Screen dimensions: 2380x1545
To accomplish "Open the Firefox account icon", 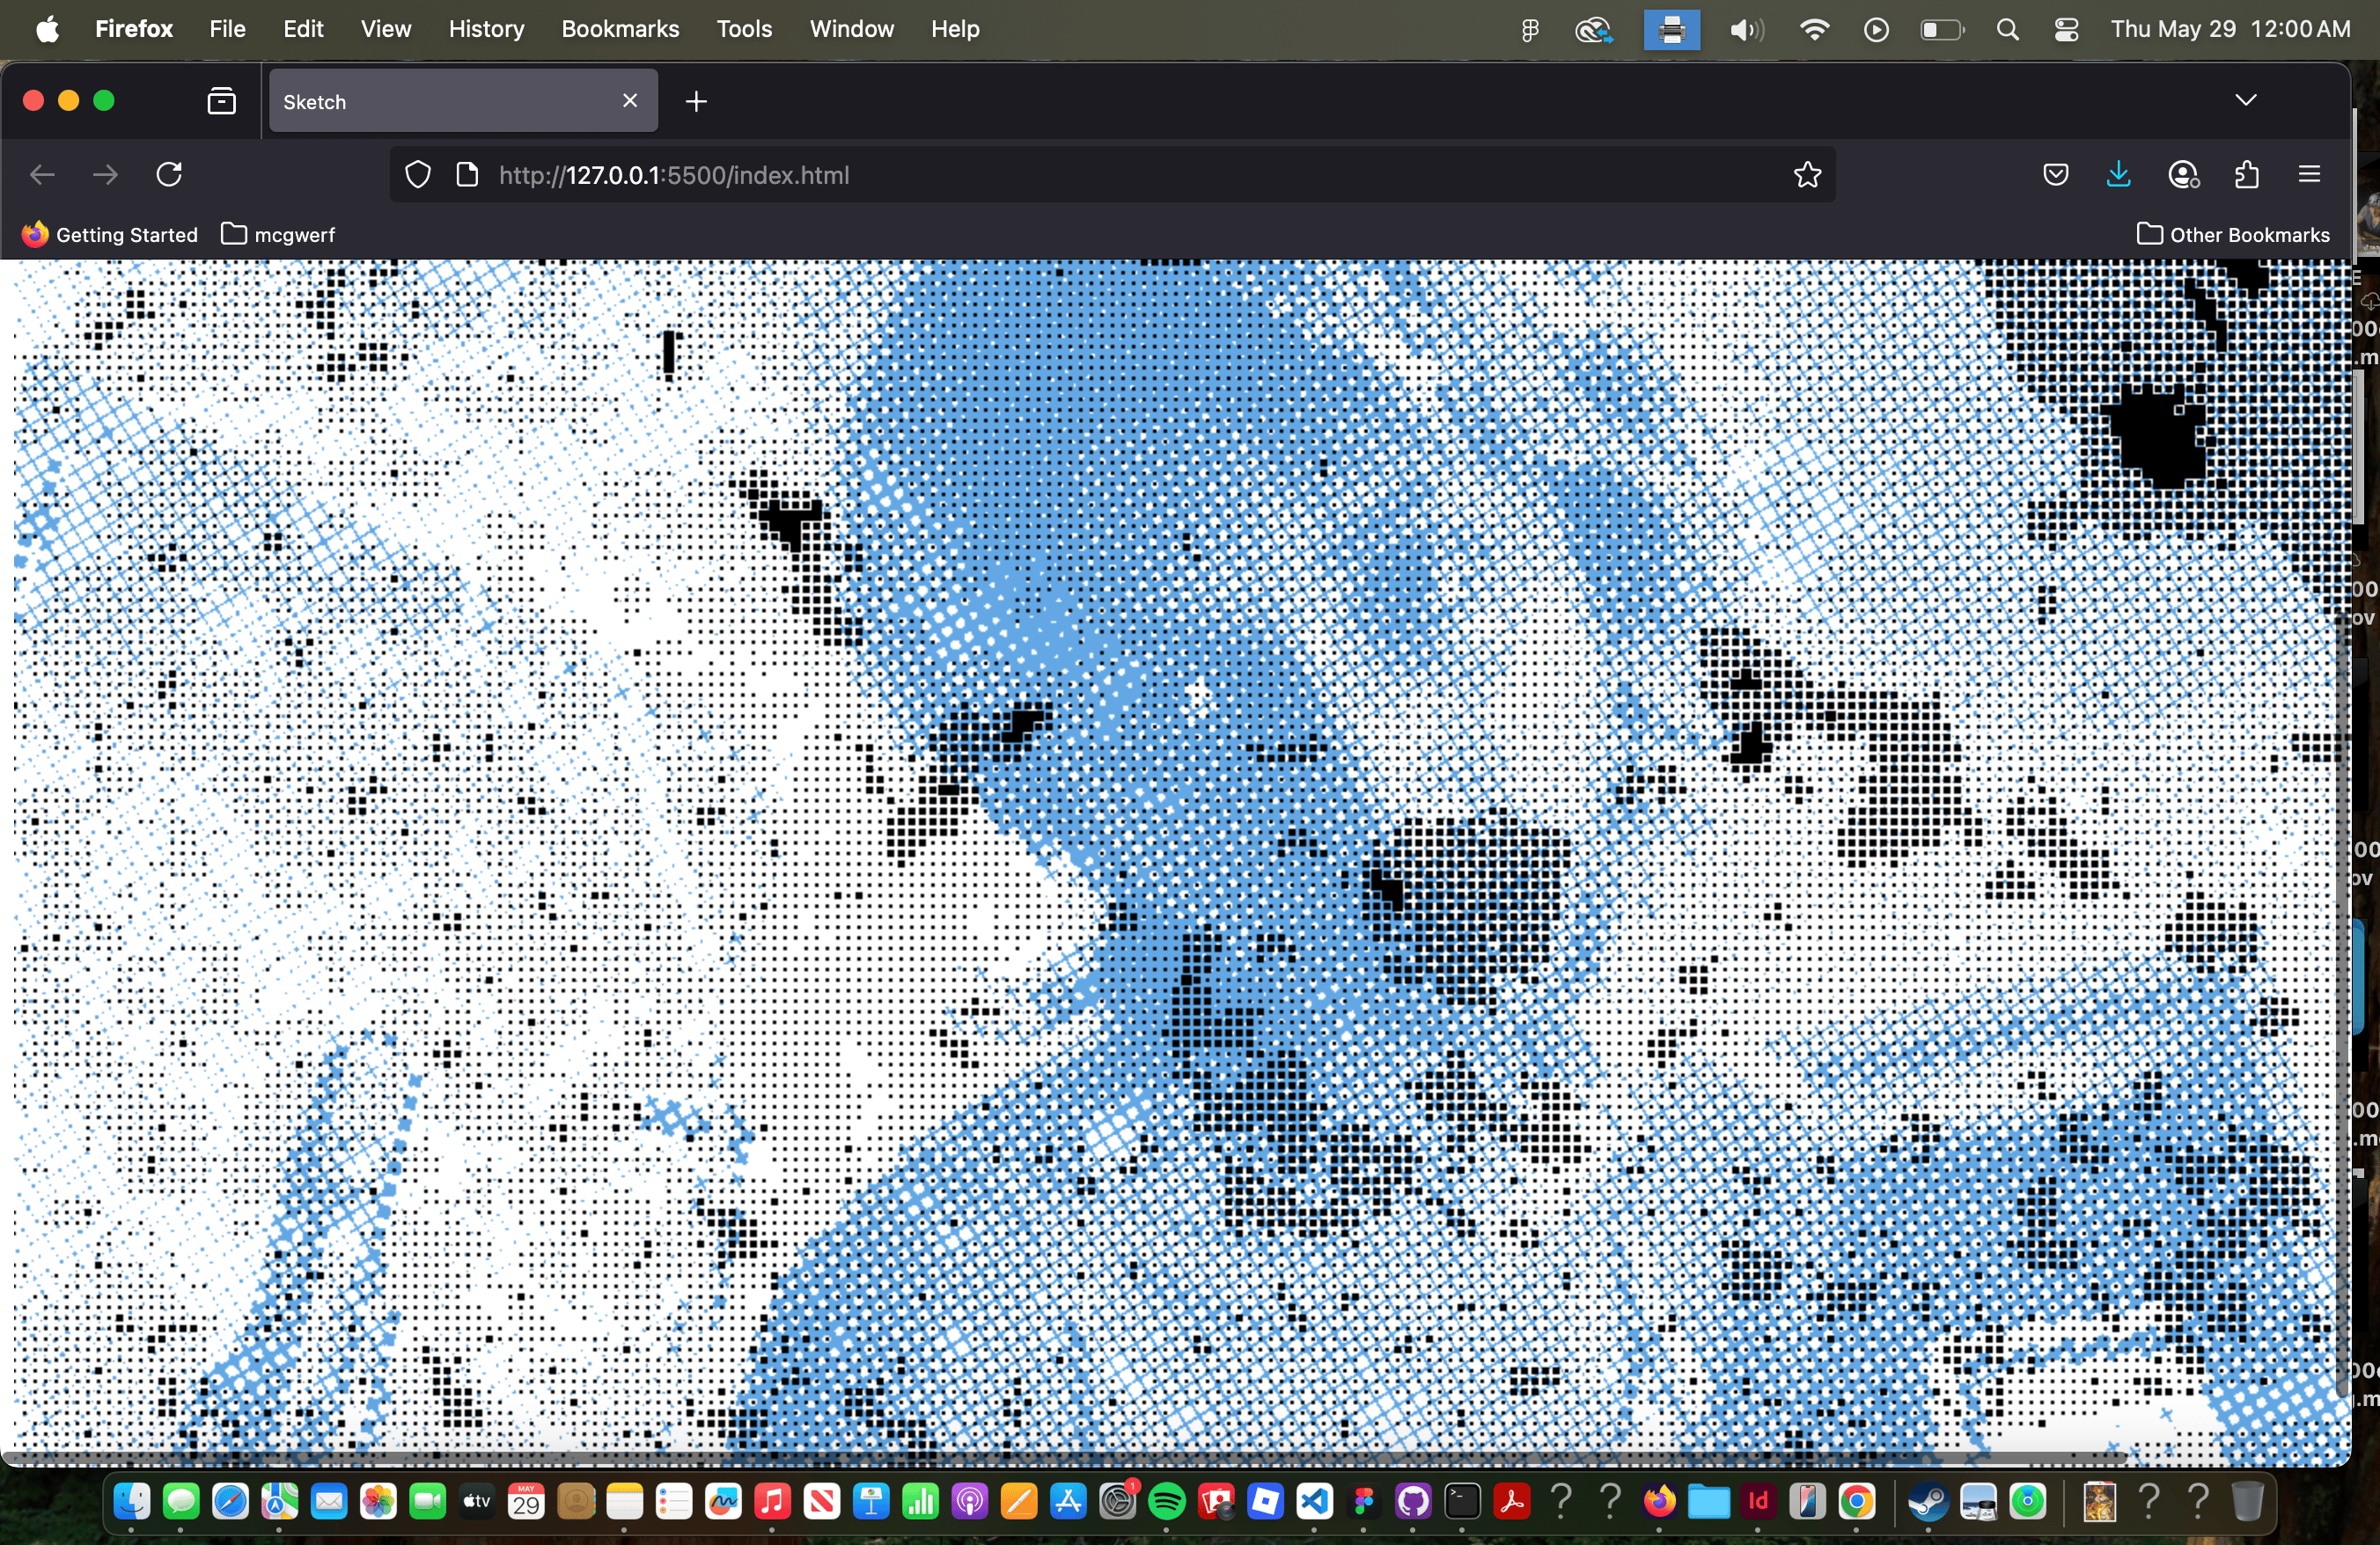I will (2183, 175).
